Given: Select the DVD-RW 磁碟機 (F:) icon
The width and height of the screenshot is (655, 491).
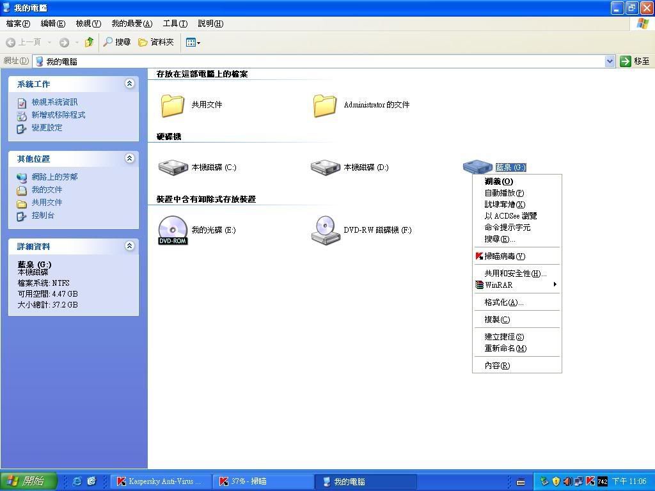Looking at the screenshot, I should [325, 230].
